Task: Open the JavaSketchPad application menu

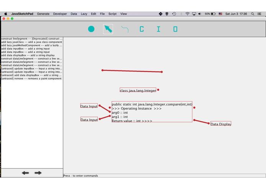Action: tap(22, 14)
